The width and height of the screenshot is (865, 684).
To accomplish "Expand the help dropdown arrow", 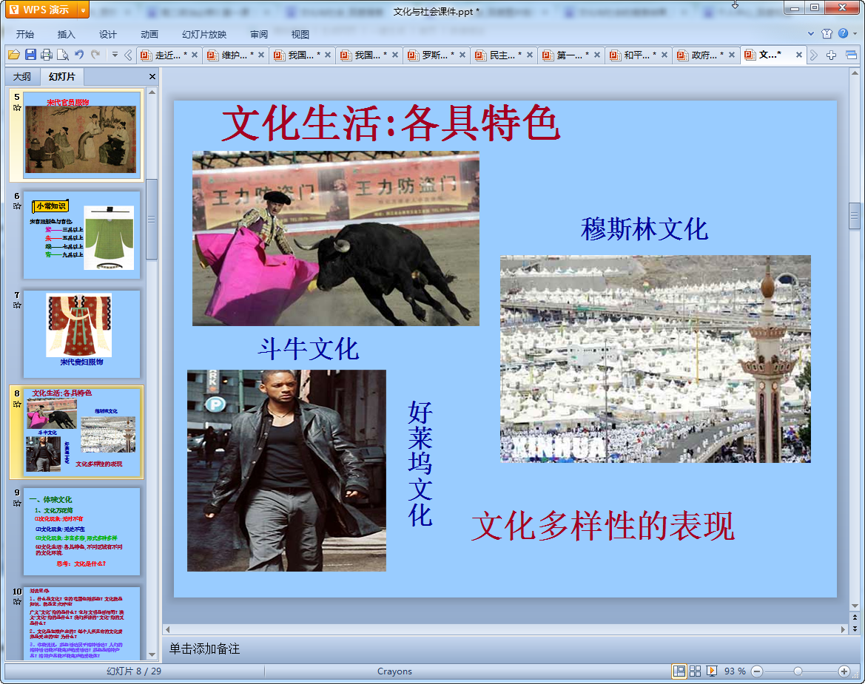I will (855, 33).
